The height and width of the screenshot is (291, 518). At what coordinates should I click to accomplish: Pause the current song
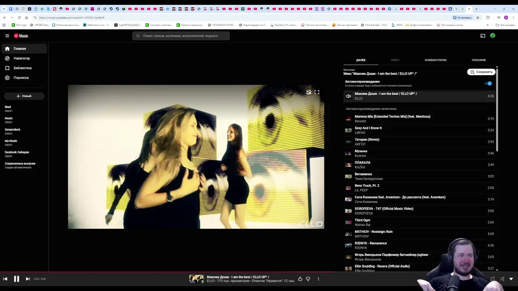(x=17, y=279)
